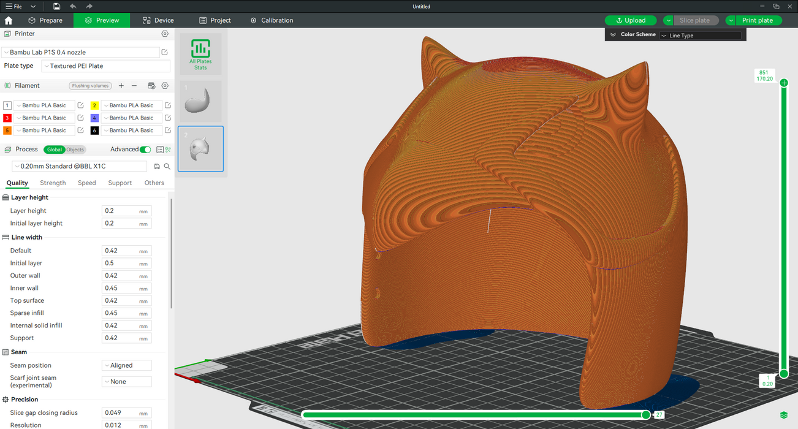Click the save project icon

pos(56,6)
